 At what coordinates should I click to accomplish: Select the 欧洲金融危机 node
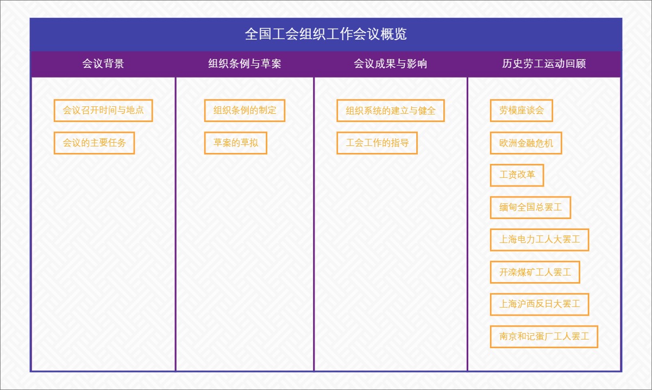(x=526, y=143)
